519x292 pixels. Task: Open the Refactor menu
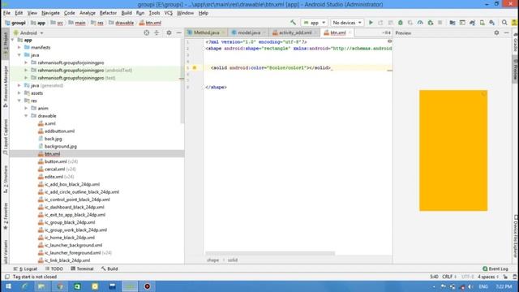[108, 13]
